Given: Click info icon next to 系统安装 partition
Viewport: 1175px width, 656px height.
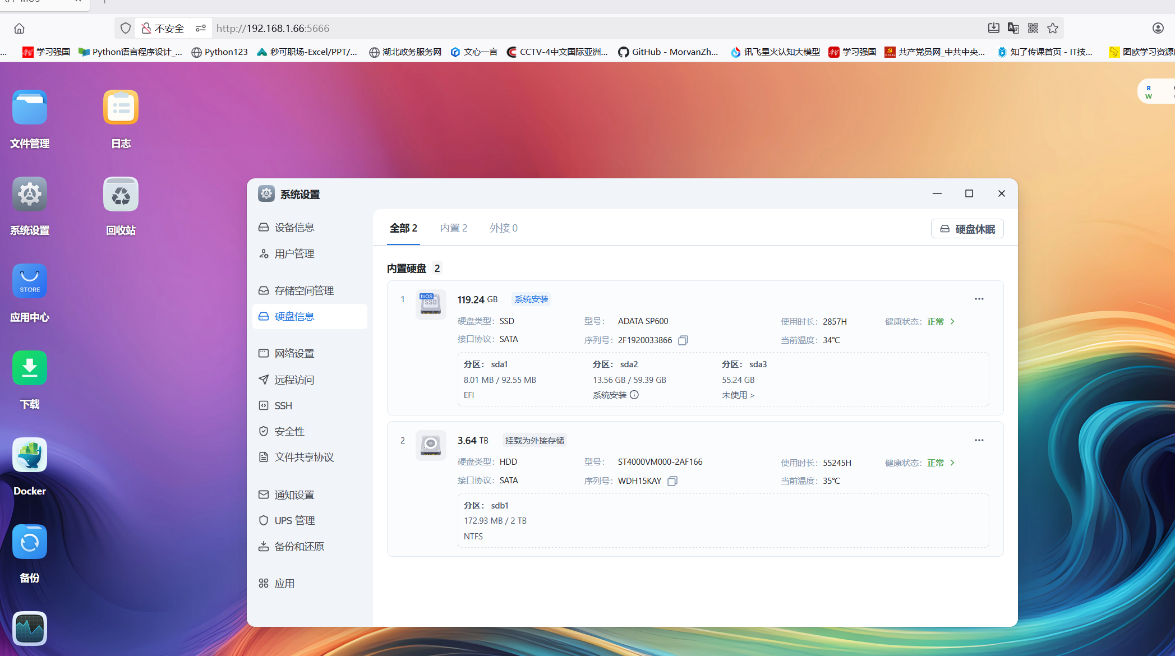Looking at the screenshot, I should [x=634, y=395].
